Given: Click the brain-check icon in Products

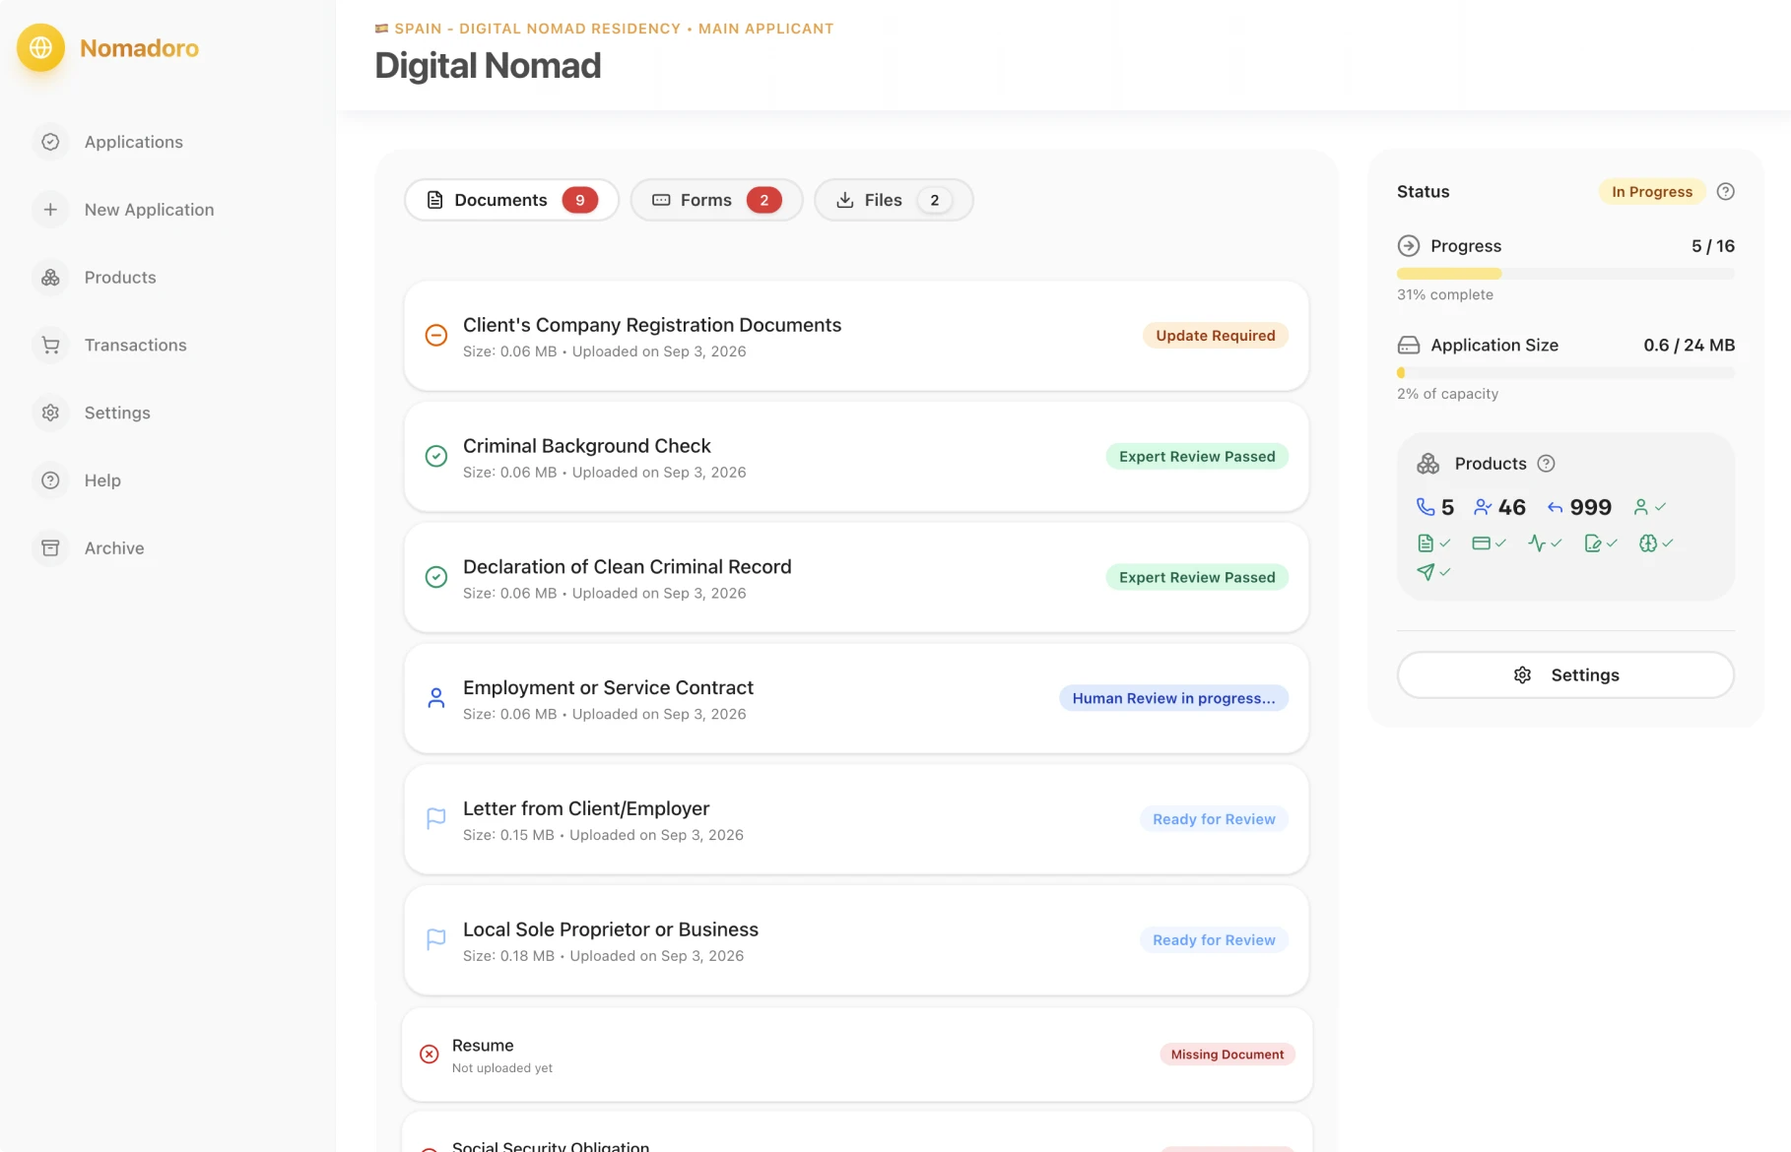Looking at the screenshot, I should pos(1656,544).
